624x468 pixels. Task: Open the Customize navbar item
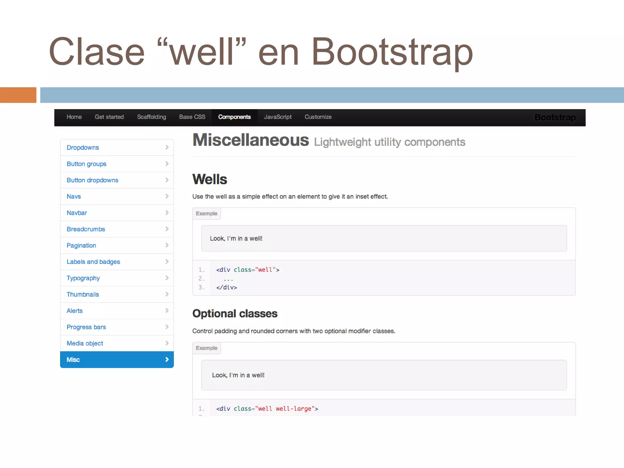click(318, 117)
